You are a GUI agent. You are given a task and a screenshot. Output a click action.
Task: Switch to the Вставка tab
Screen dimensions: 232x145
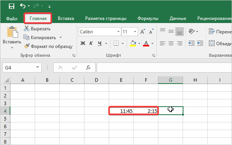66,18
